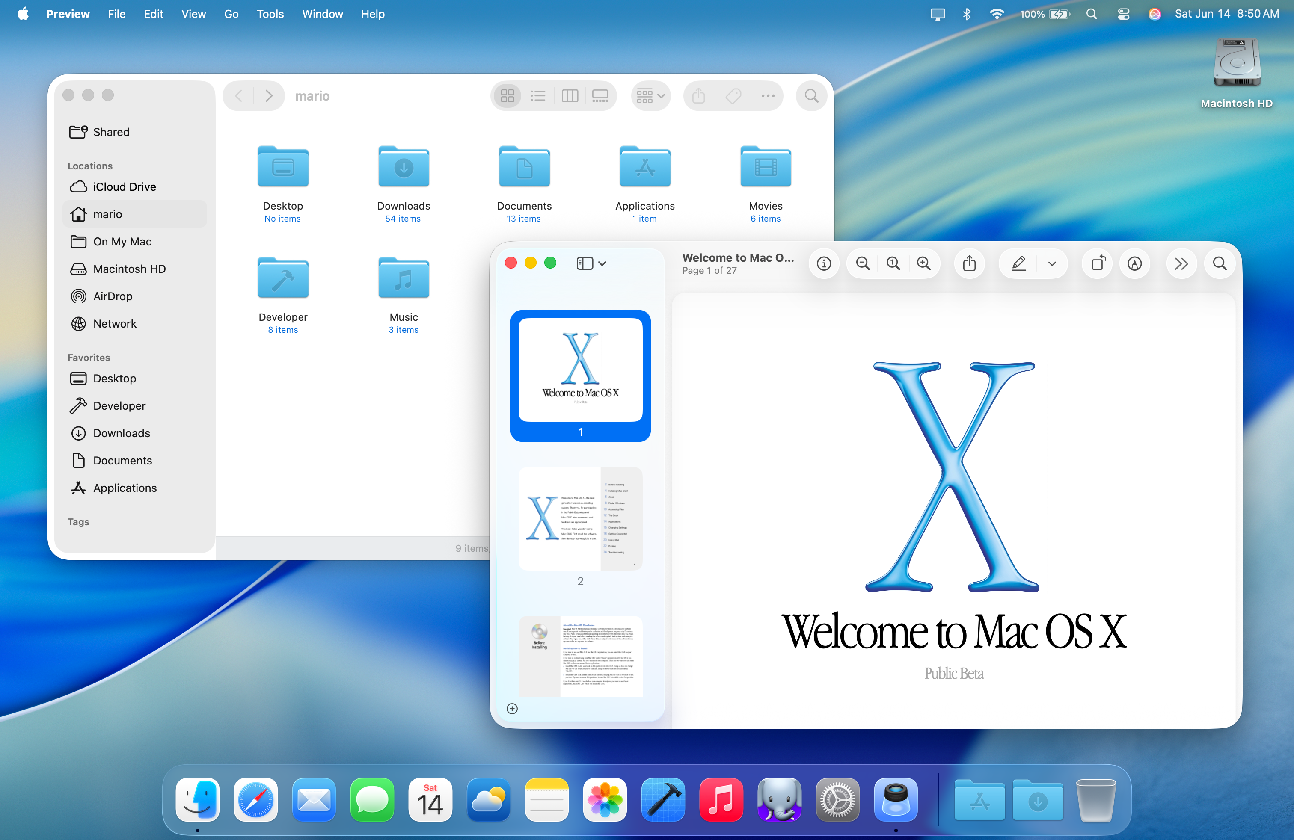Select Network in Finder sidebar

click(134, 324)
